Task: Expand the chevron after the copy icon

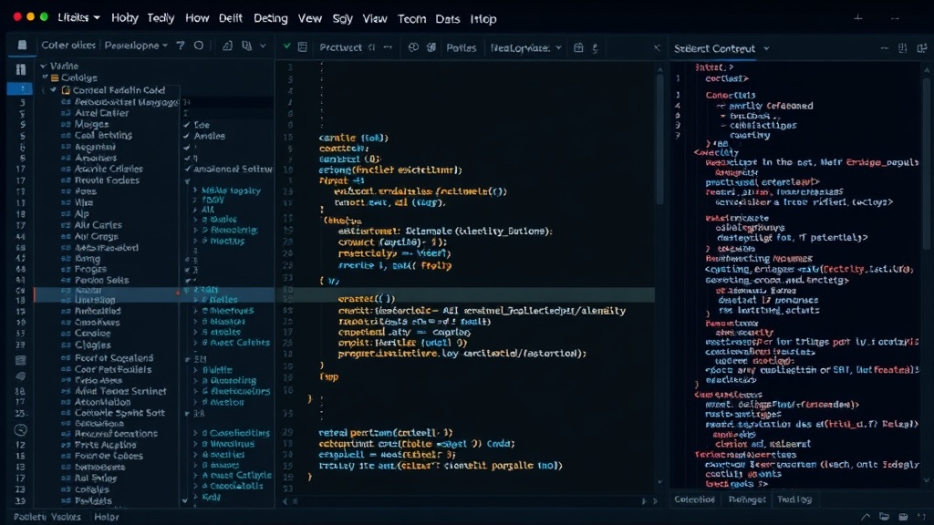Action: coord(263,46)
